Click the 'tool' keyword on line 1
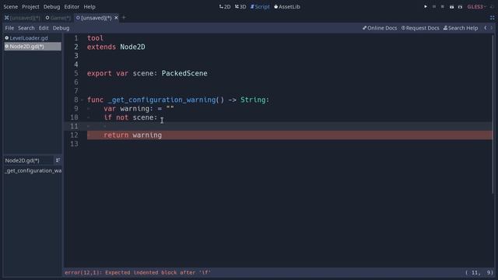The image size is (498, 280). [x=95, y=38]
